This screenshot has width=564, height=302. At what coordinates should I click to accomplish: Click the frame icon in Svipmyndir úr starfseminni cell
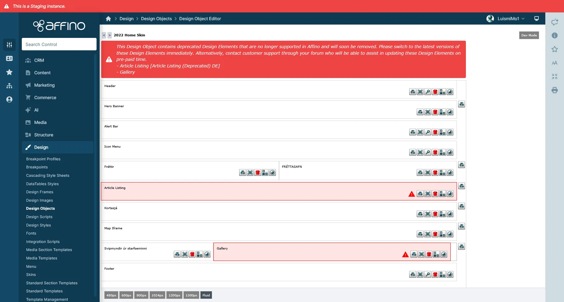[x=185, y=254]
